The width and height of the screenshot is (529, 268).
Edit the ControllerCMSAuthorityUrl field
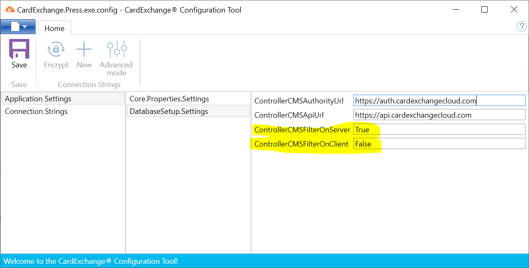[439, 100]
